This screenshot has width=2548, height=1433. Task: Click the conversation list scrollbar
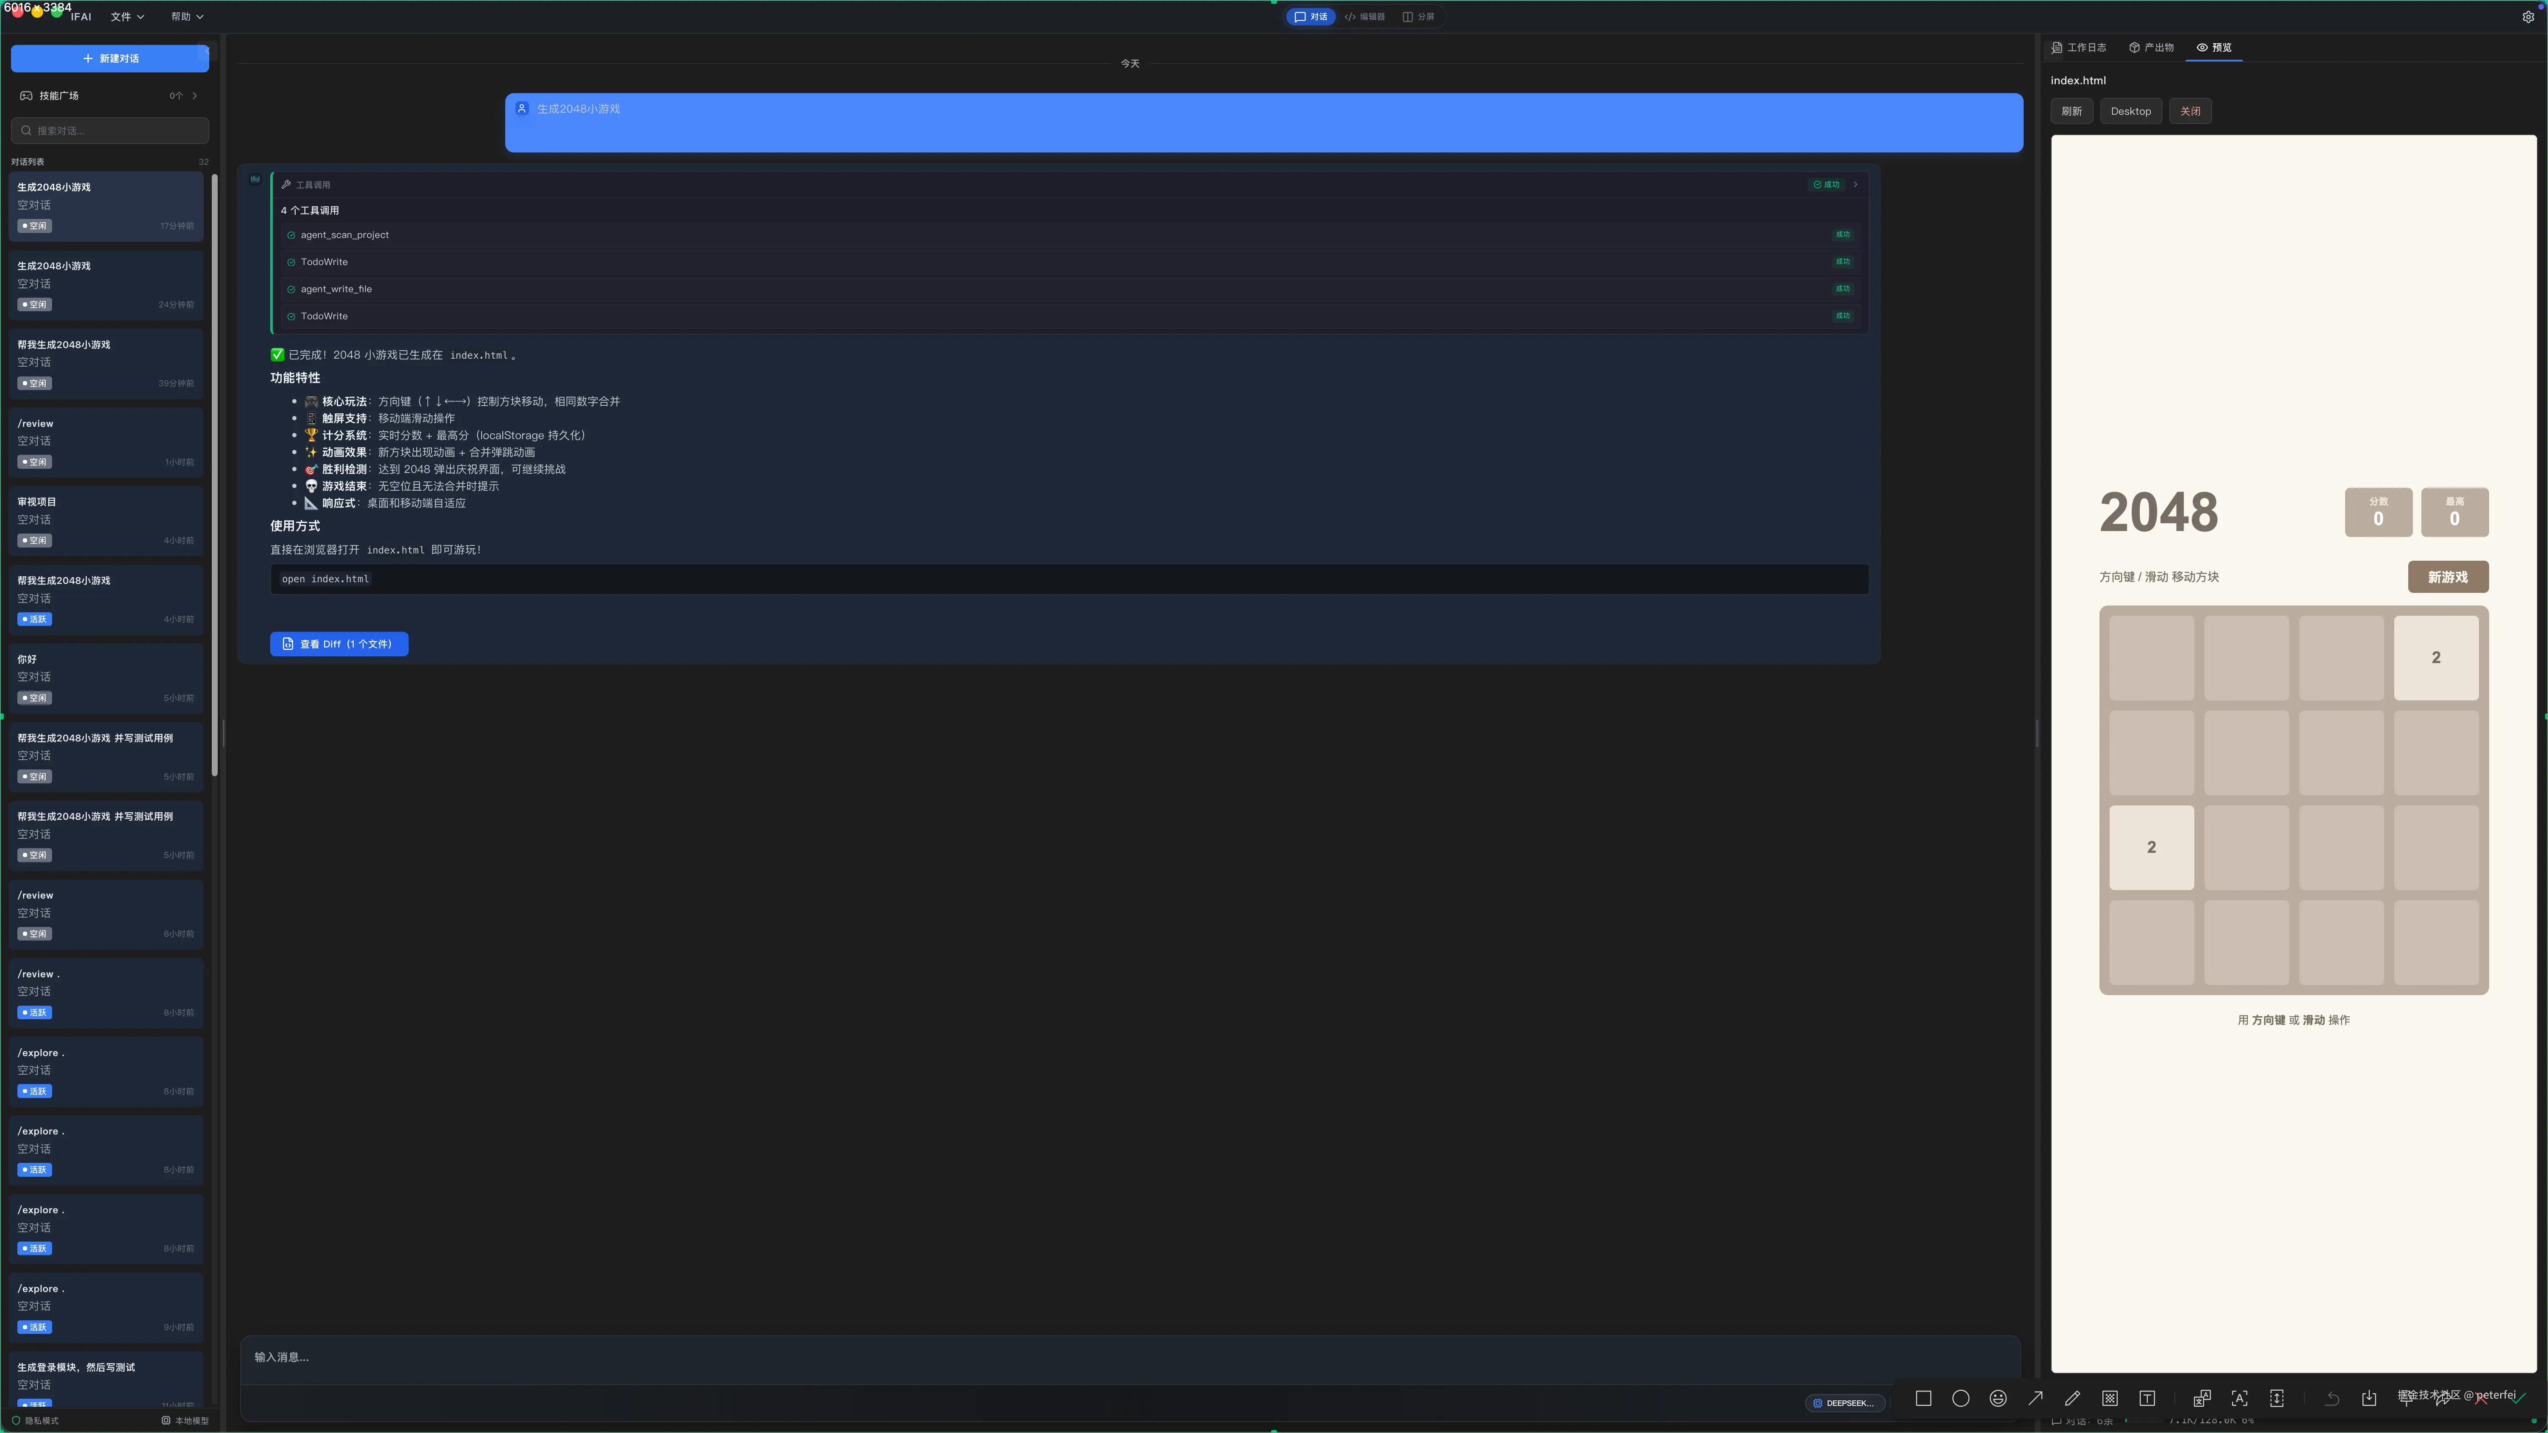(x=215, y=475)
